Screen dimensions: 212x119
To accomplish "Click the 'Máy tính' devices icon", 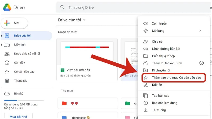I will click(x=7, y=45).
